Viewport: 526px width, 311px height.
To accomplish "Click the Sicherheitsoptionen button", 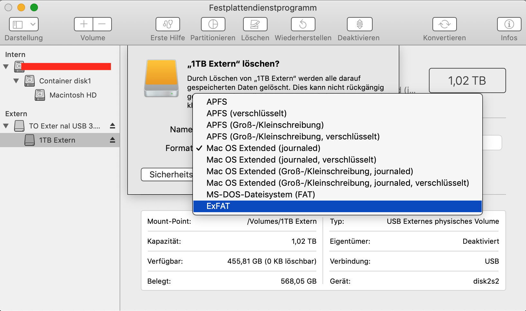I will coord(167,174).
